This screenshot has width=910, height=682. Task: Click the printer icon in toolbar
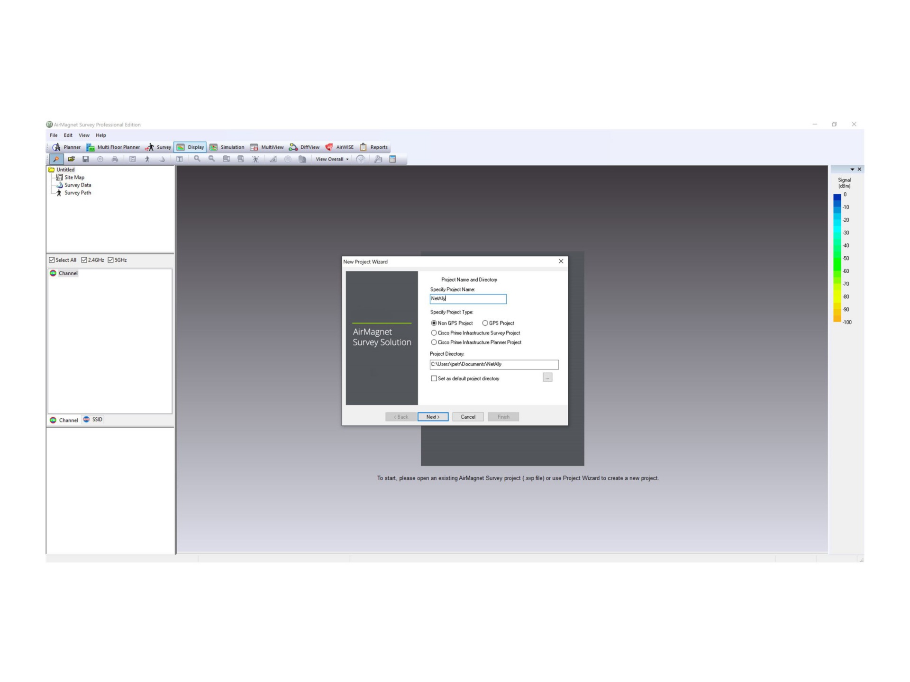click(115, 159)
